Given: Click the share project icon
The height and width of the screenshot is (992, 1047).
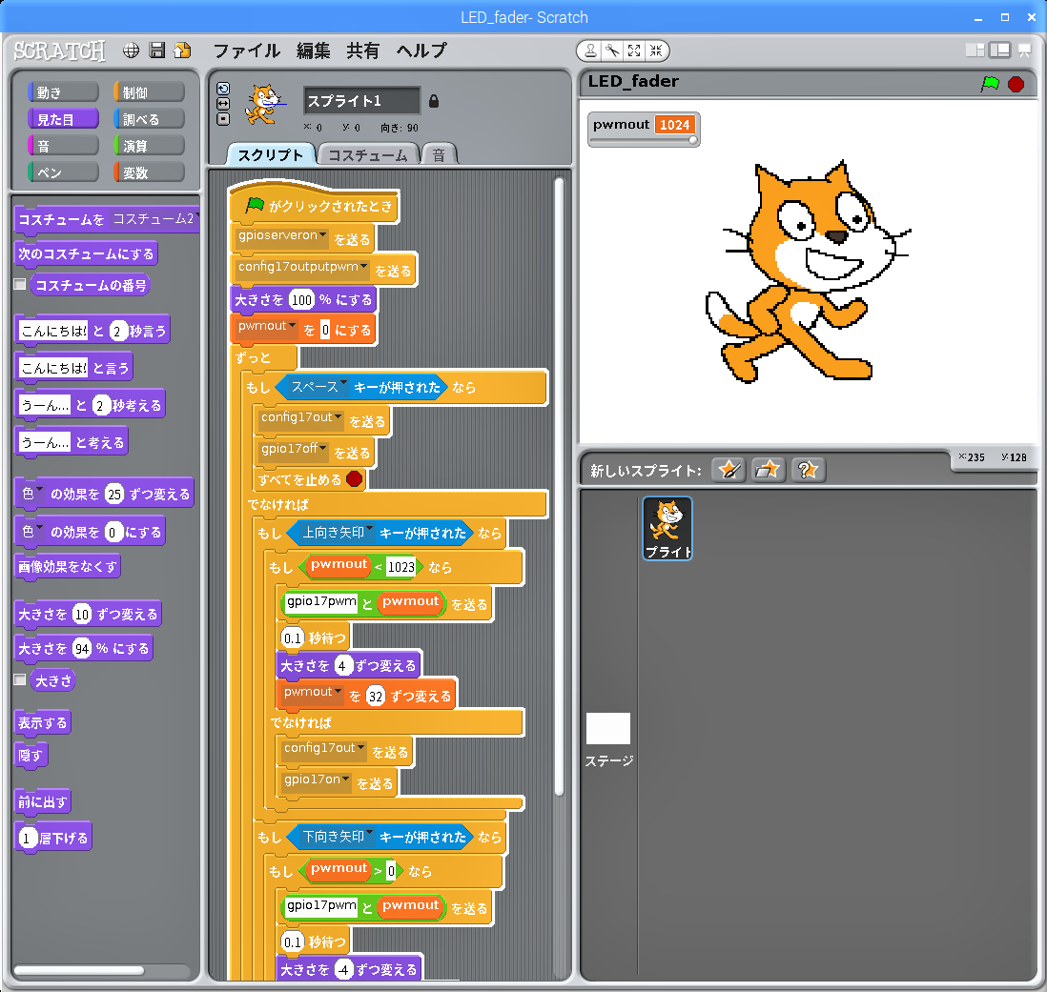Looking at the screenshot, I should pyautogui.click(x=182, y=51).
